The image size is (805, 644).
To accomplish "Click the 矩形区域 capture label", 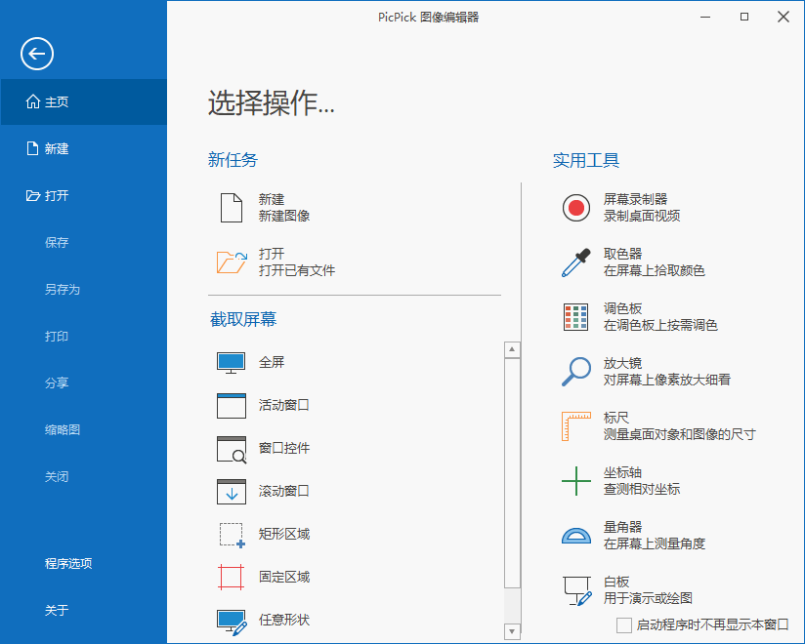I will tap(284, 535).
